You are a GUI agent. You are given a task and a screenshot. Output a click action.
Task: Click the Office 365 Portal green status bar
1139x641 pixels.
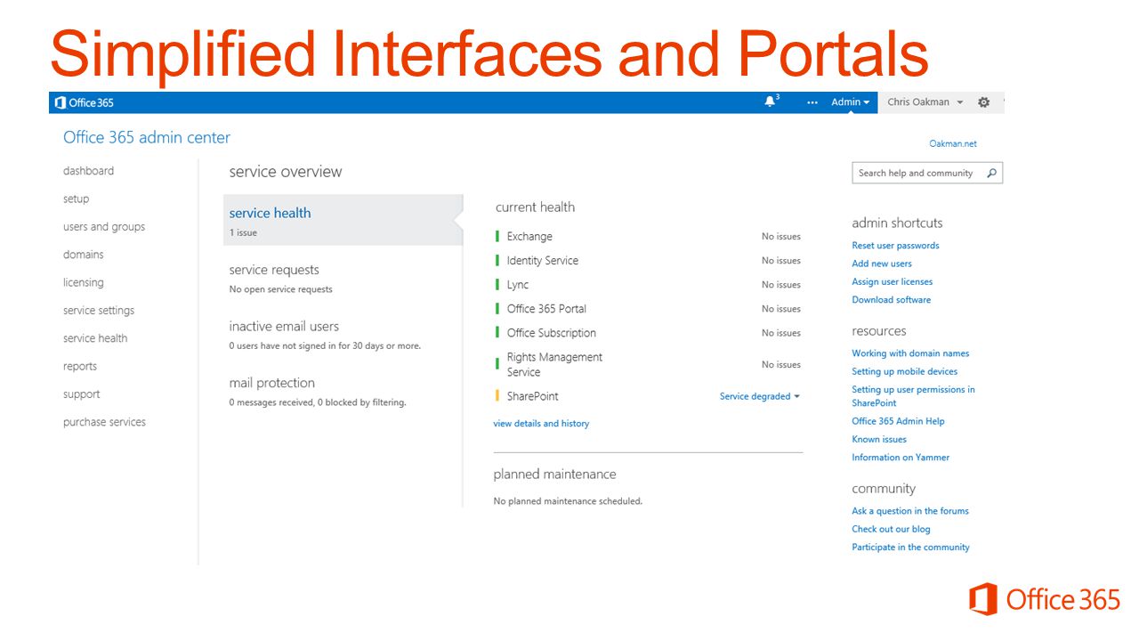(497, 308)
